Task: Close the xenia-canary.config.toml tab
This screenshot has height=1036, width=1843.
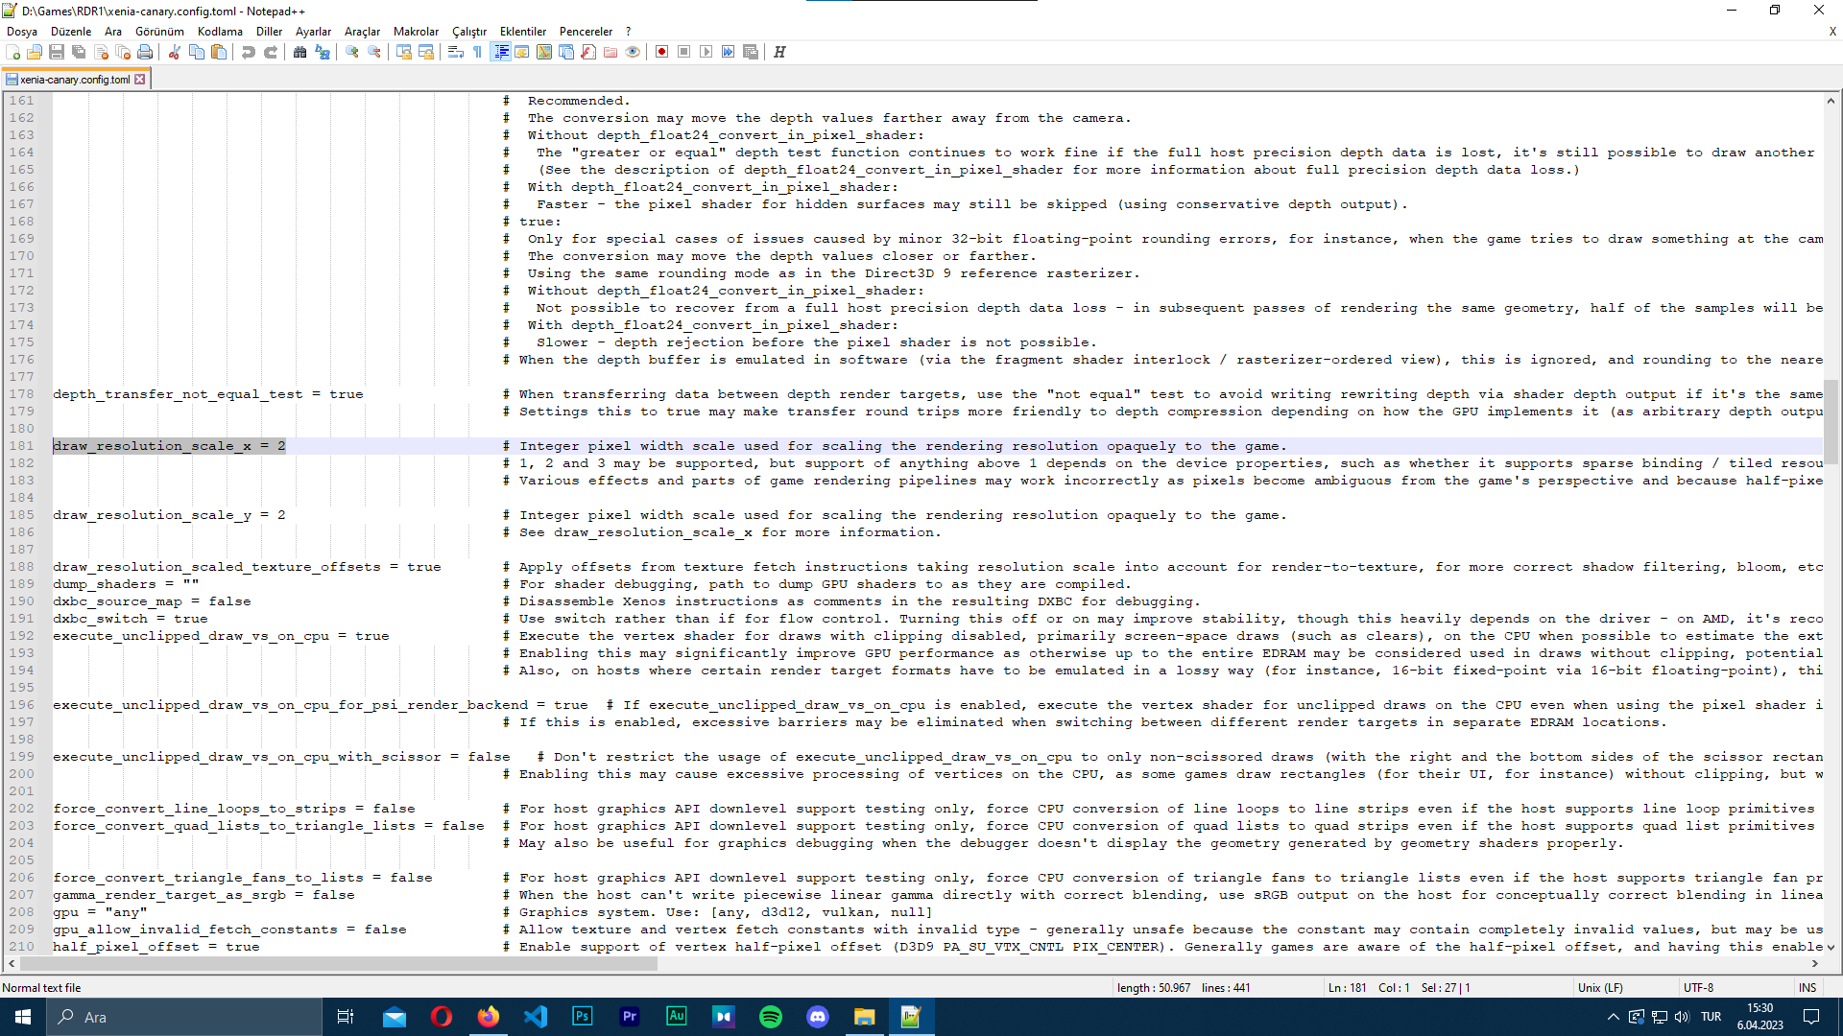Action: [140, 80]
